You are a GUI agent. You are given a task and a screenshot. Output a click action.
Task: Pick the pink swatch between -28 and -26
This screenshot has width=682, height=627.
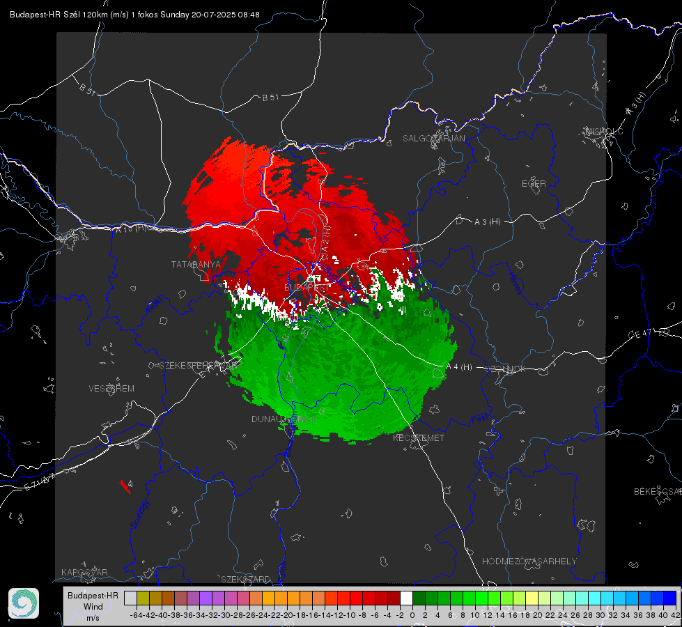pos(243,598)
